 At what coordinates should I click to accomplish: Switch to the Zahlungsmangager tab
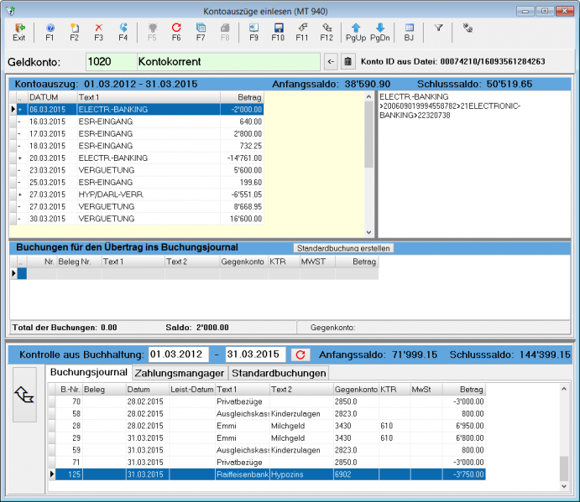click(180, 373)
